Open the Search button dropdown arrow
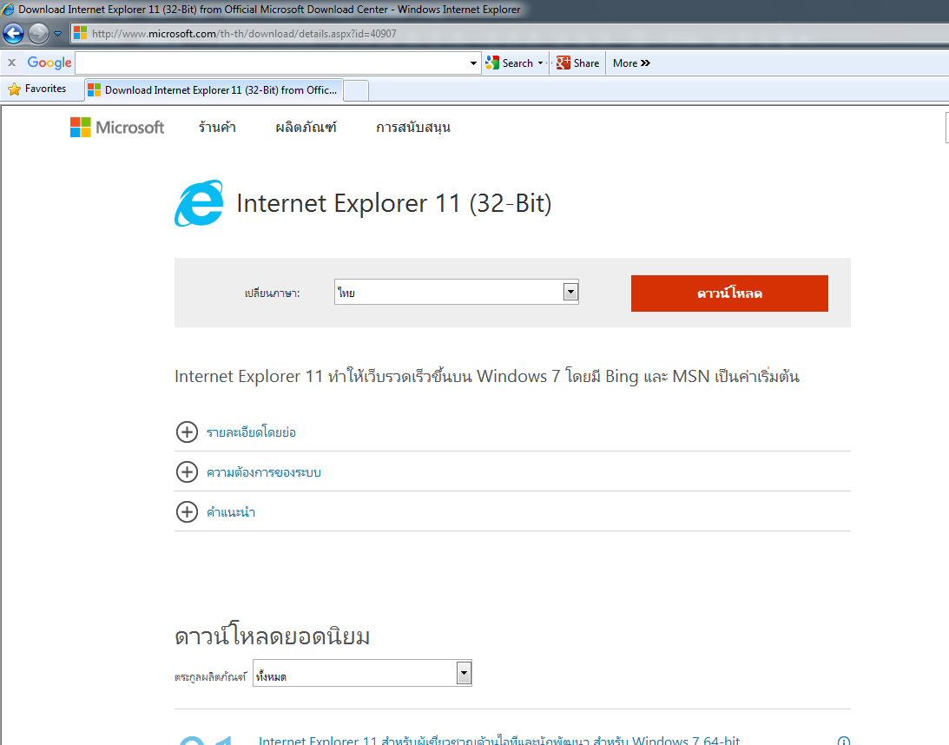This screenshot has height=745, width=949. (x=540, y=63)
